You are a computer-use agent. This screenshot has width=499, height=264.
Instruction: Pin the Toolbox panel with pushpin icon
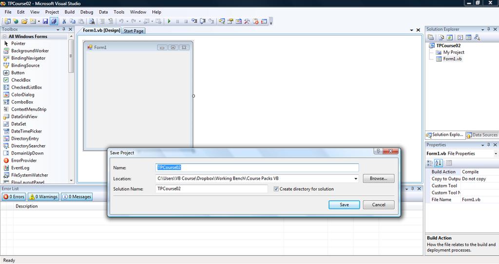(64, 29)
